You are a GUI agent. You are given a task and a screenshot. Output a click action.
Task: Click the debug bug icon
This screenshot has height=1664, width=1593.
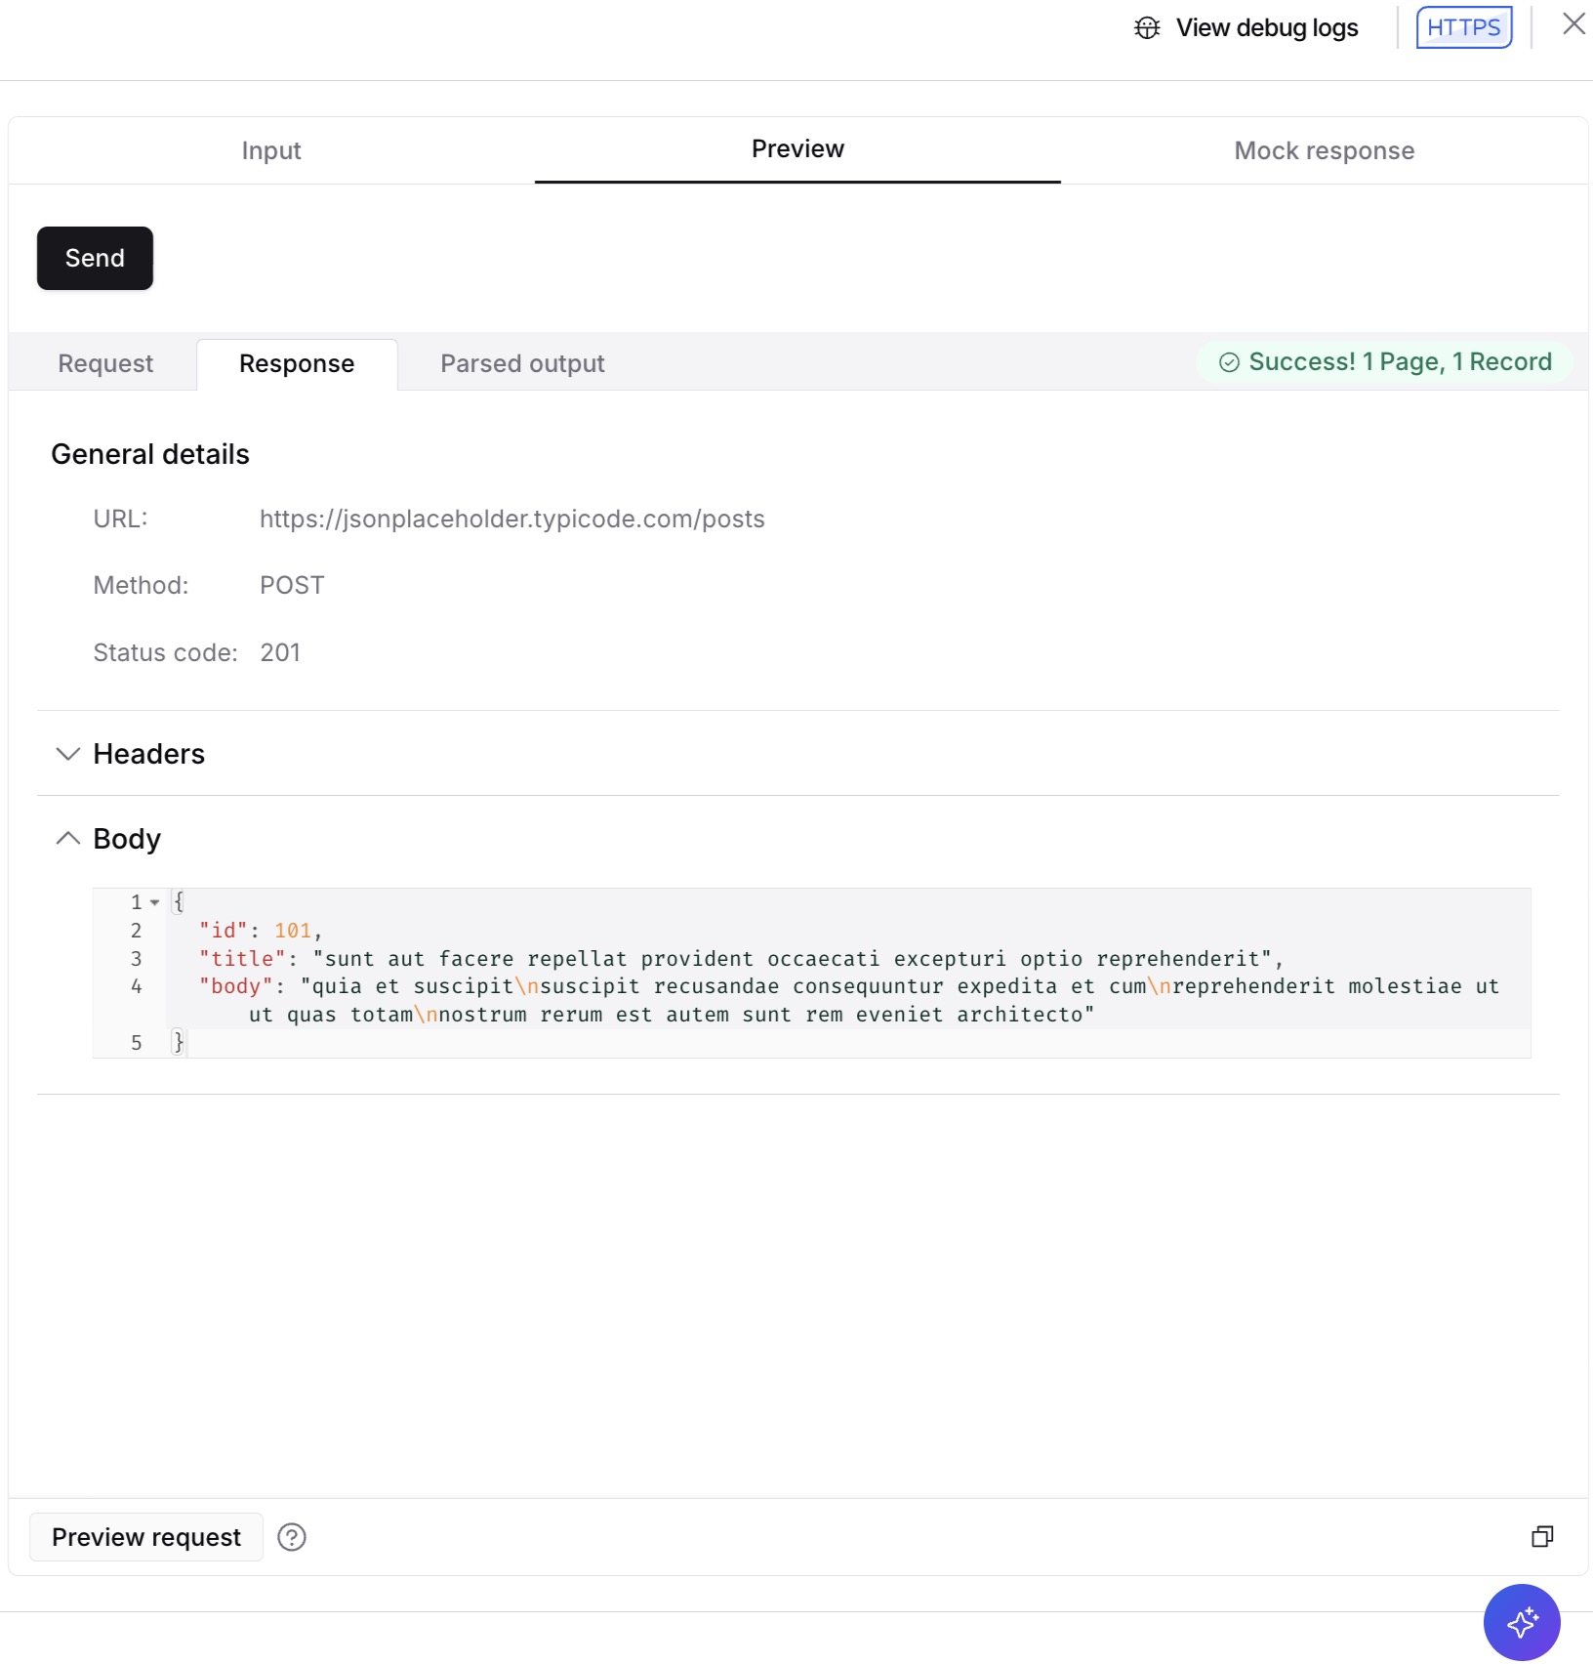(1147, 27)
